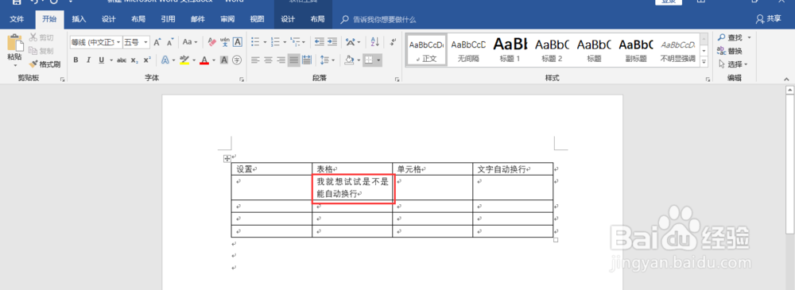Click the Replace (替换) icon button
The height and width of the screenshot is (290, 795).
pos(730,51)
